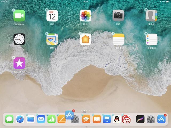Image resolution: width=171 pixels, height=128 pixels.
Task: Open Settings partly hidden behind dragged App Store
Action: [75, 120]
